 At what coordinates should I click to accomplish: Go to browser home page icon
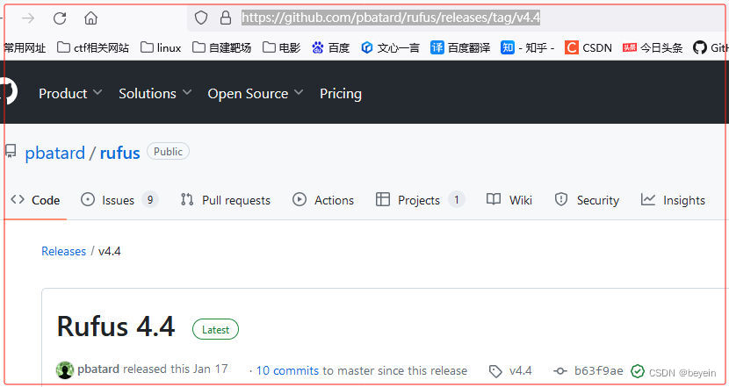coord(90,18)
